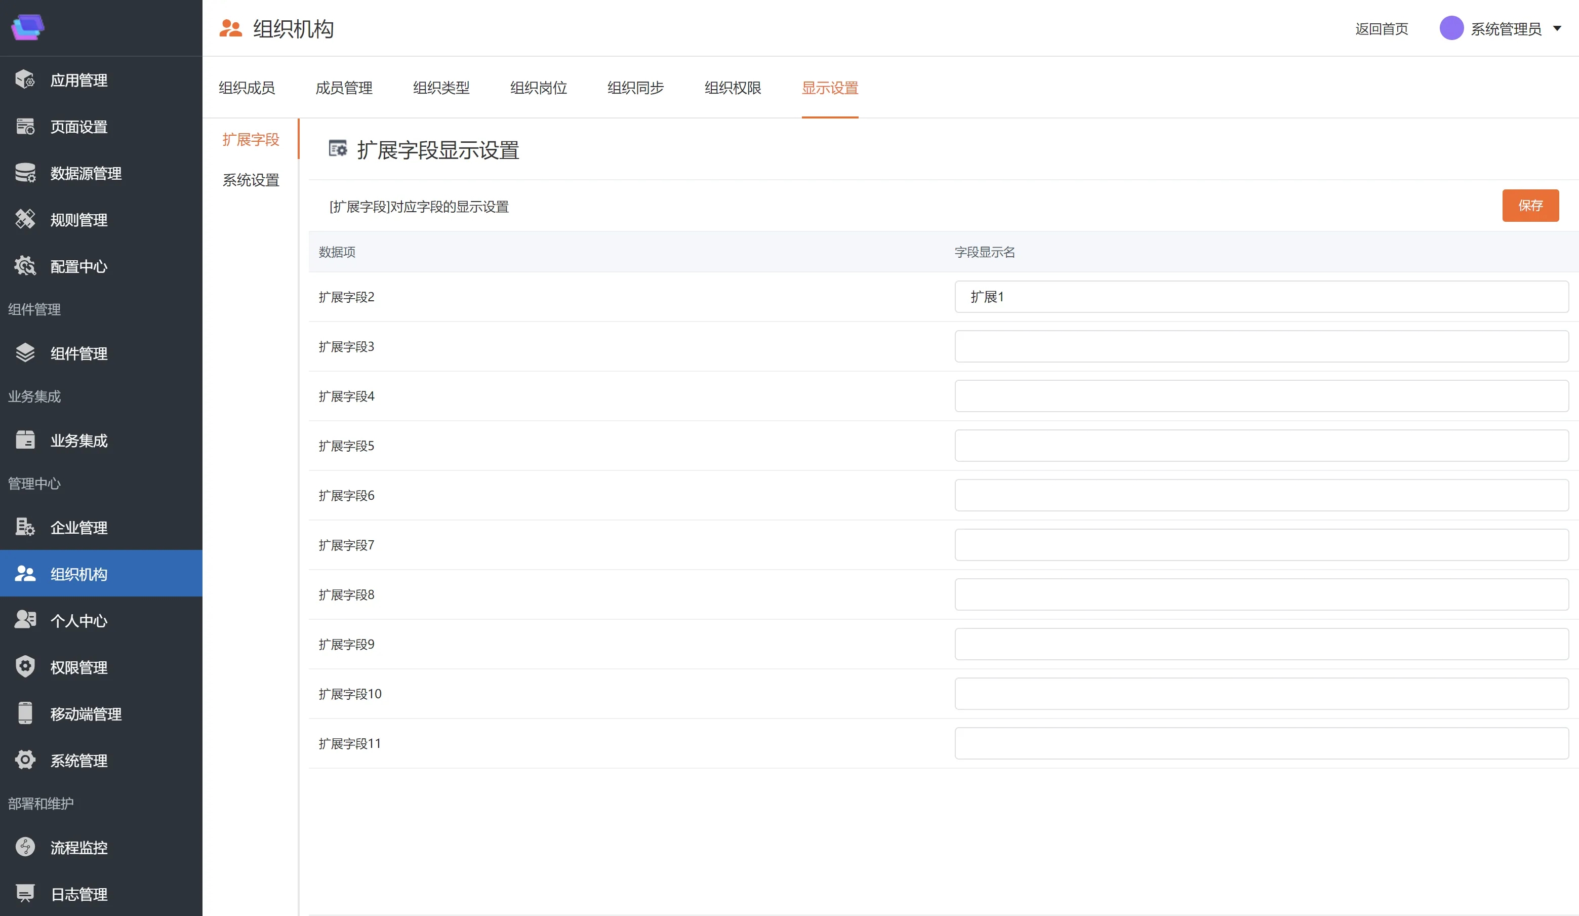The height and width of the screenshot is (916, 1579).
Task: Open the 组织同步 tab
Action: 635,88
